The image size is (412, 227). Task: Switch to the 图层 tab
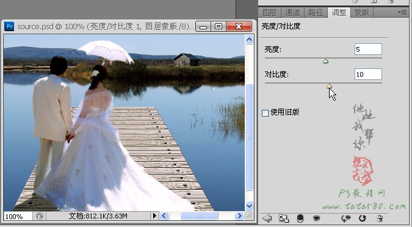pos(270,12)
